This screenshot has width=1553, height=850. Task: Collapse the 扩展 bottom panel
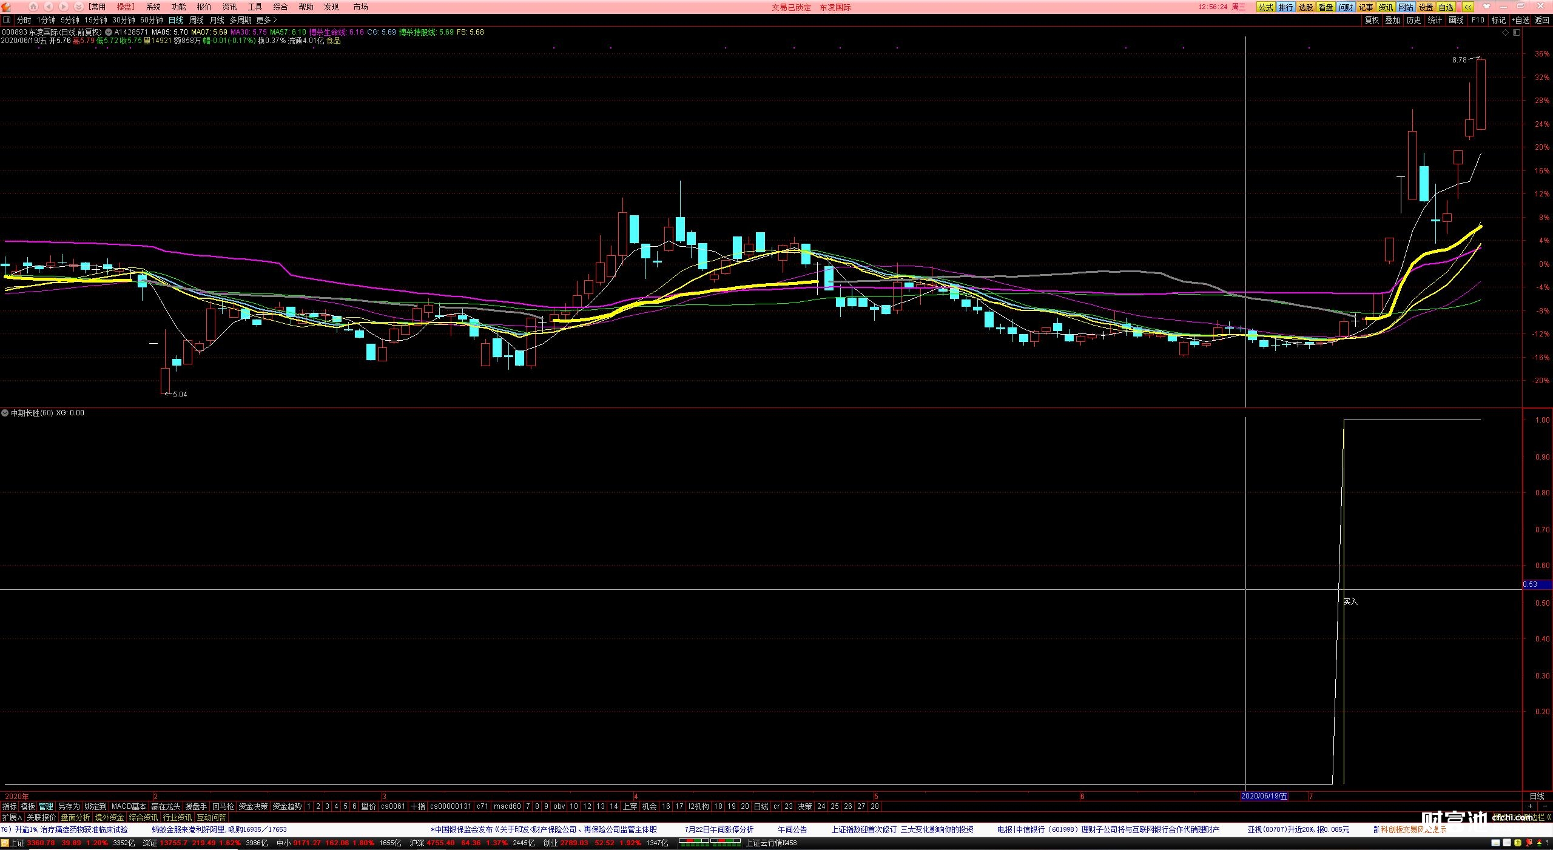click(x=12, y=817)
